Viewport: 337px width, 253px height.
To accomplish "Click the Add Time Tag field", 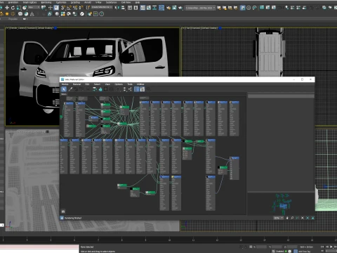I will [x=304, y=252].
